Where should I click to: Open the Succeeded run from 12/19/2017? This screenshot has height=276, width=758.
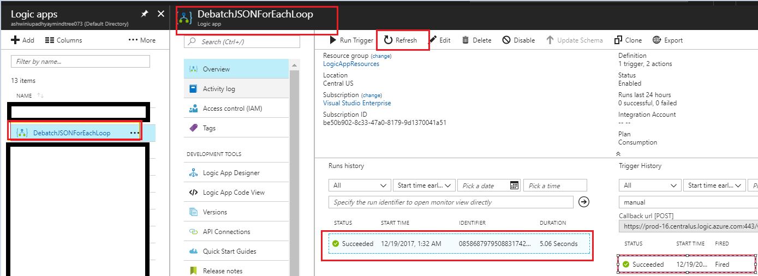click(x=459, y=244)
